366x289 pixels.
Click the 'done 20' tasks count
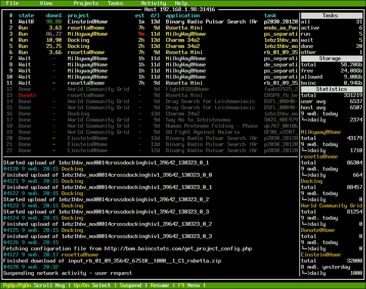click(x=331, y=46)
